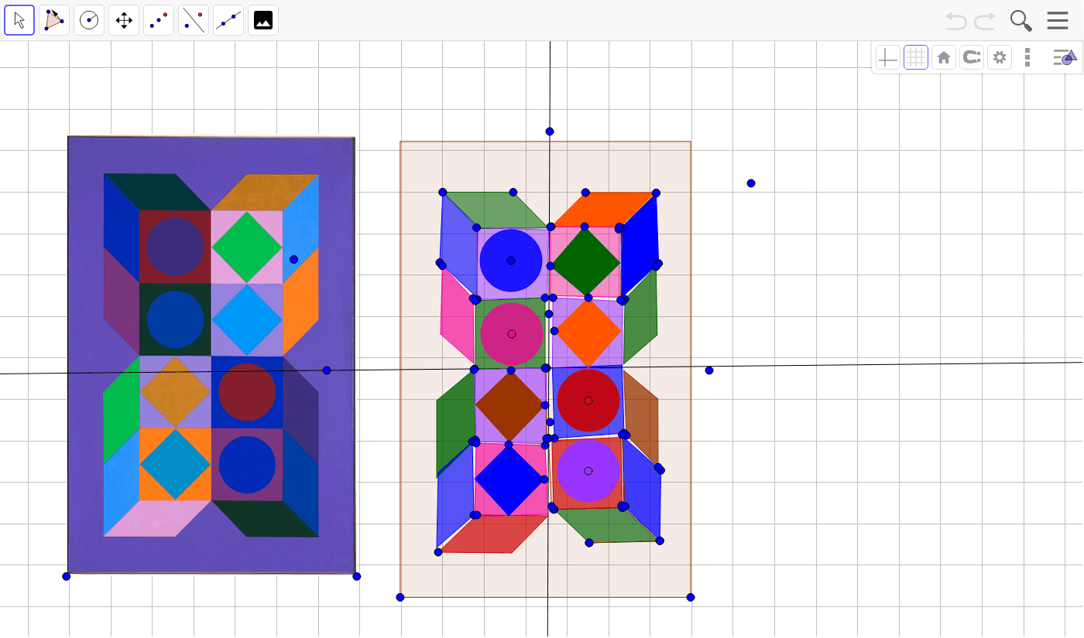
Task: Toggle axes visibility in style bar
Action: 888,57
